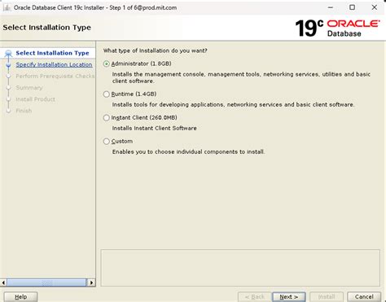The height and width of the screenshot is (302, 386).
Task: Click the sidebar scroll right arrow
Action: click(x=92, y=282)
